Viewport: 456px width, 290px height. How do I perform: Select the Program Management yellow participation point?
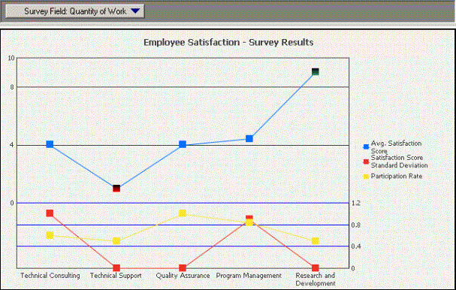249,222
